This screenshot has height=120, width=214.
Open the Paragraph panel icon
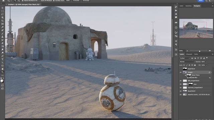(x=176, y=44)
